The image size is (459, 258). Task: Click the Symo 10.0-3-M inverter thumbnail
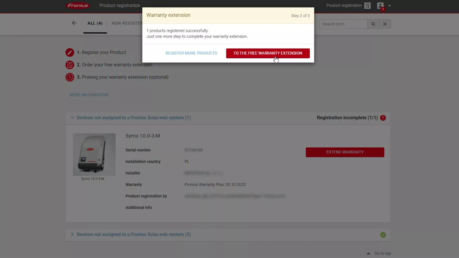pyautogui.click(x=94, y=154)
